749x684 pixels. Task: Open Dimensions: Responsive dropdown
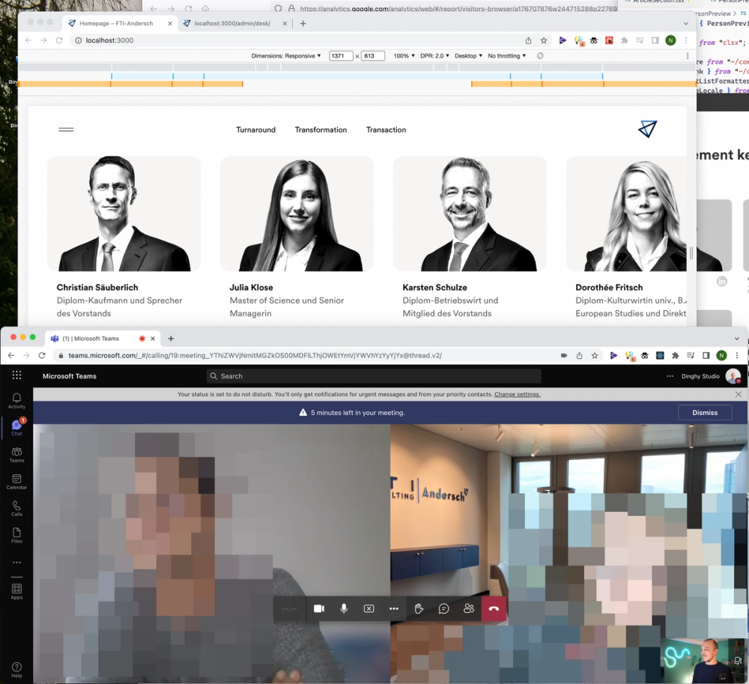point(286,56)
